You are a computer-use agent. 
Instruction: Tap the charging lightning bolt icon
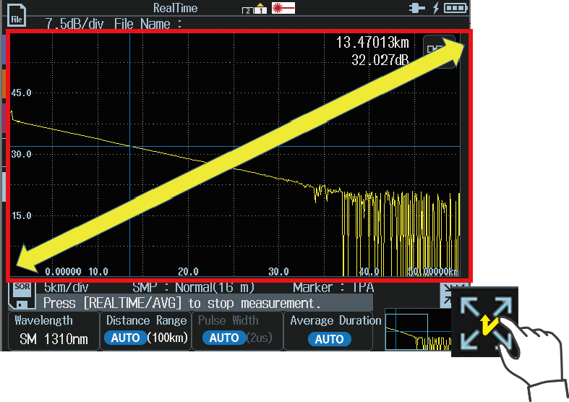click(436, 8)
